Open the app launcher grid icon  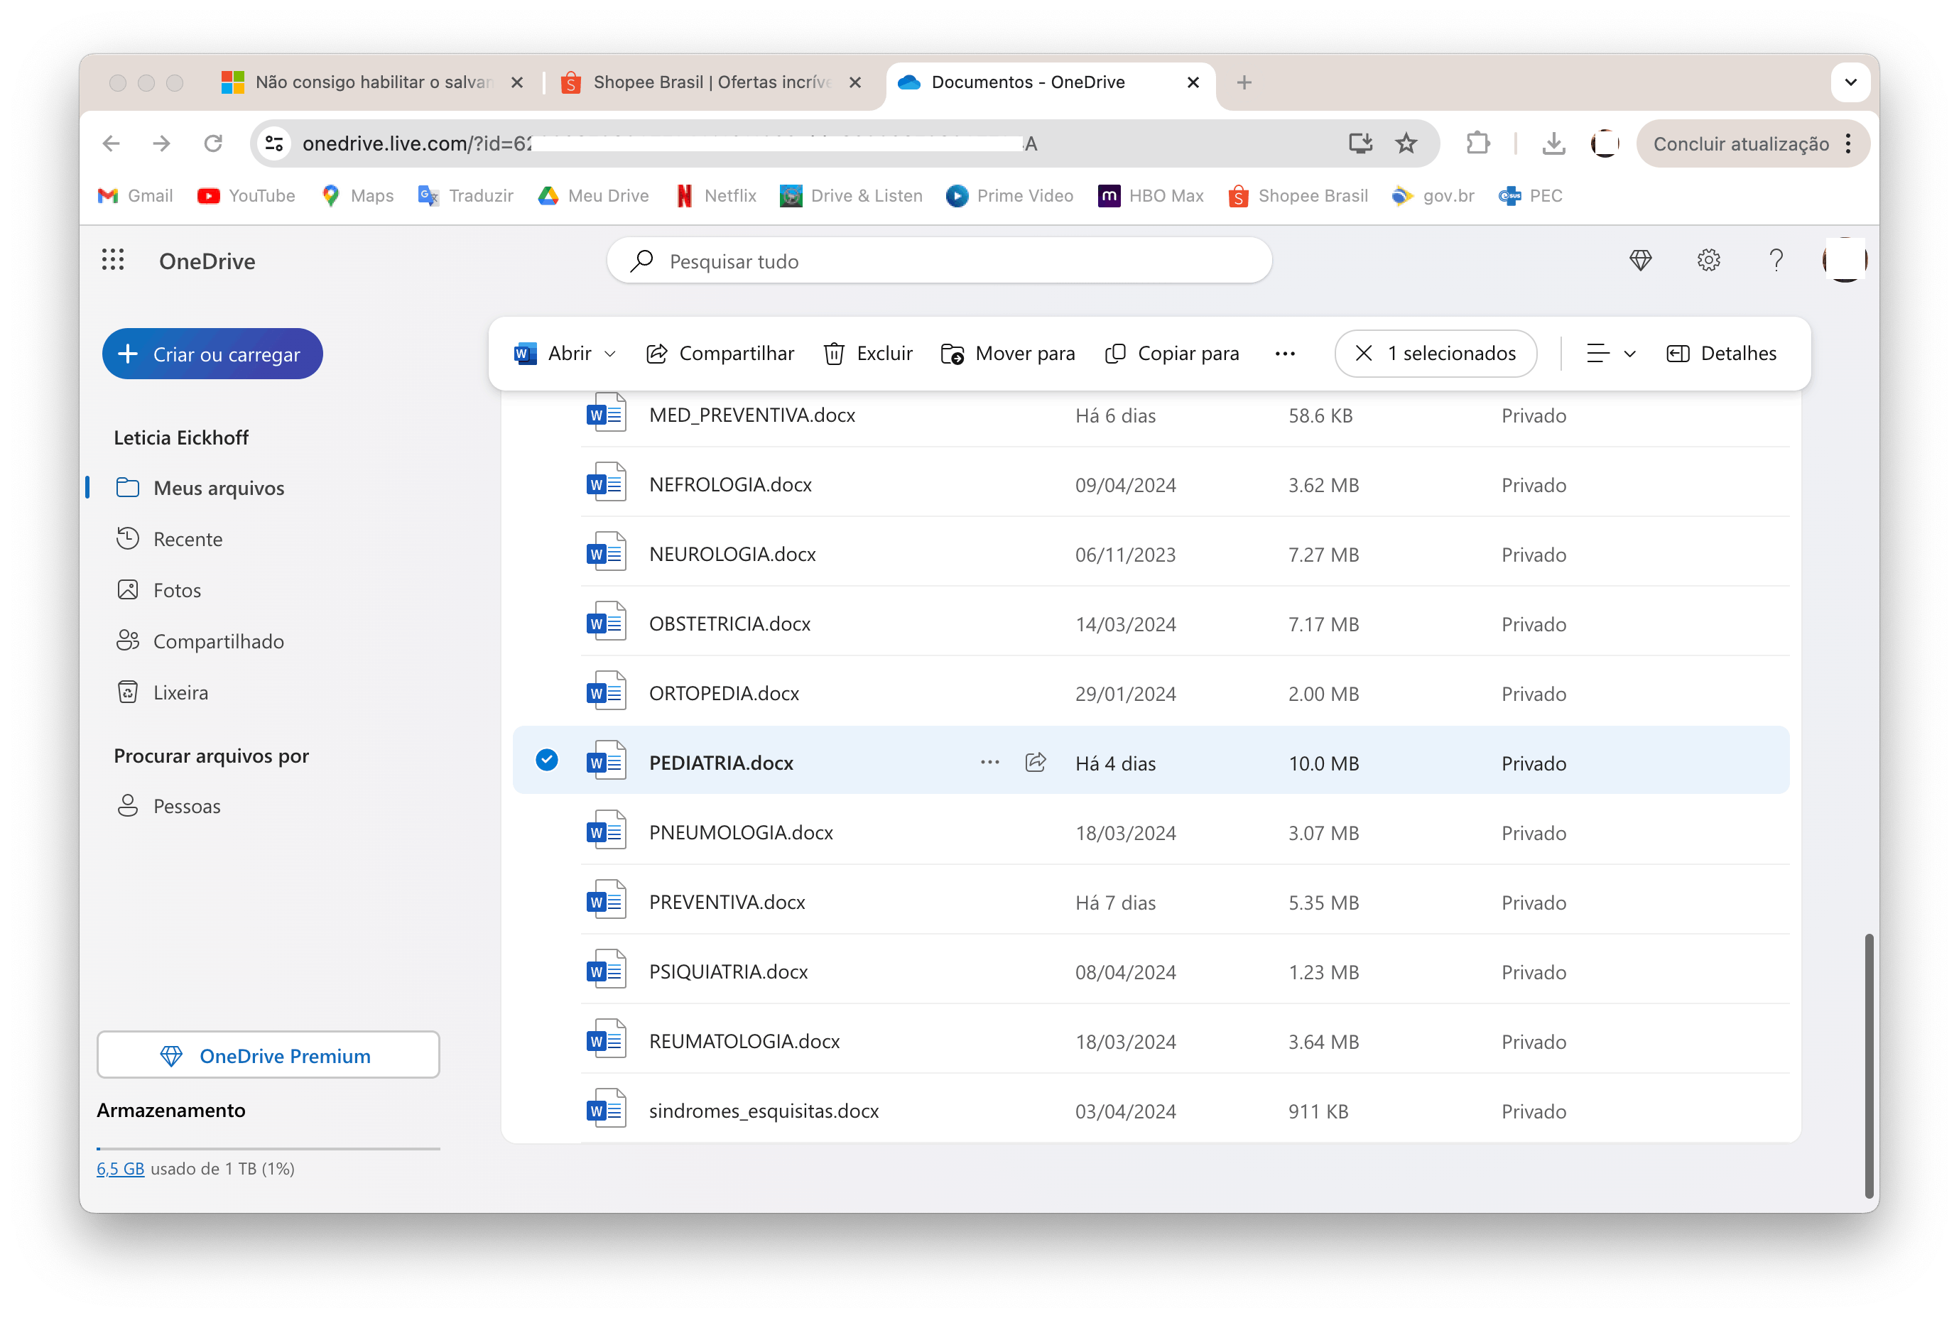[x=113, y=261]
